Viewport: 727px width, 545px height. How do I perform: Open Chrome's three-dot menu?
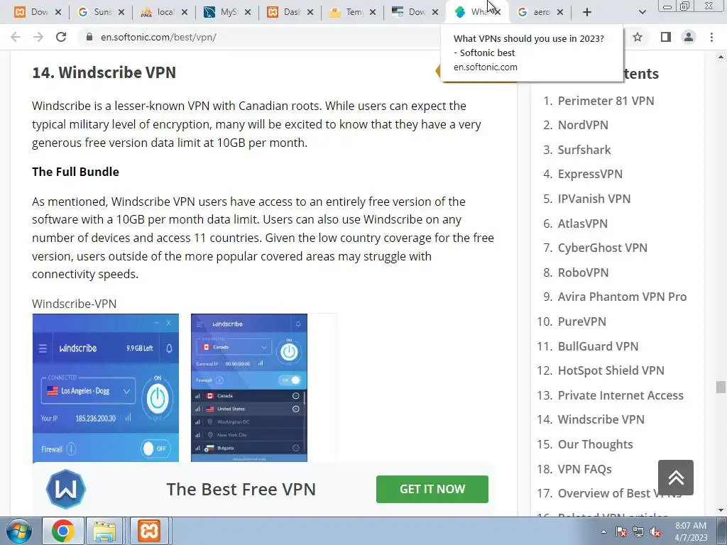coord(711,37)
